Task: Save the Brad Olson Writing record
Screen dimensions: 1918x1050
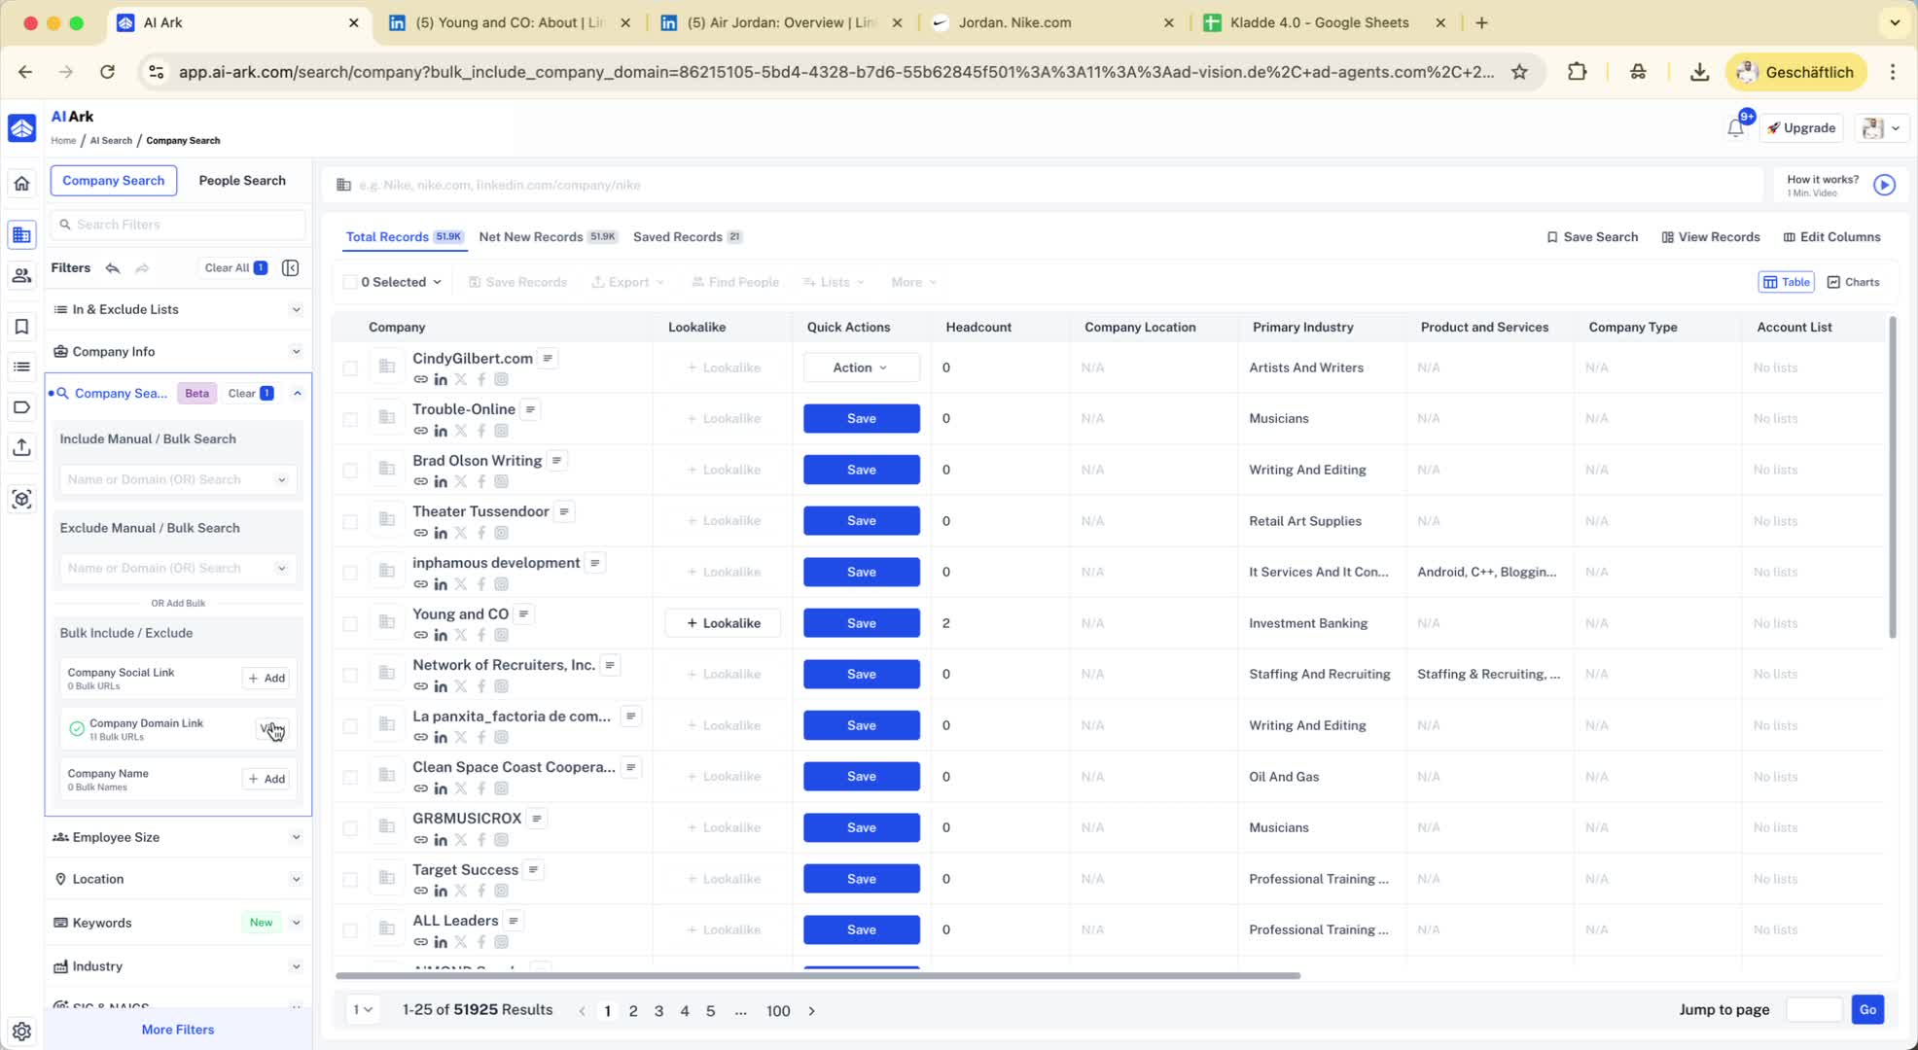Action: tap(861, 470)
